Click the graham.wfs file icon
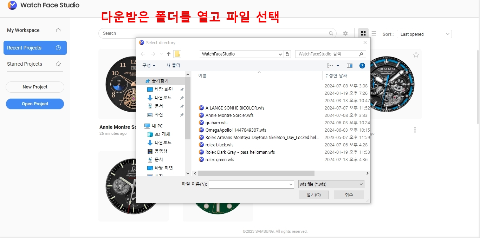The height and width of the screenshot is (238, 480). point(201,123)
